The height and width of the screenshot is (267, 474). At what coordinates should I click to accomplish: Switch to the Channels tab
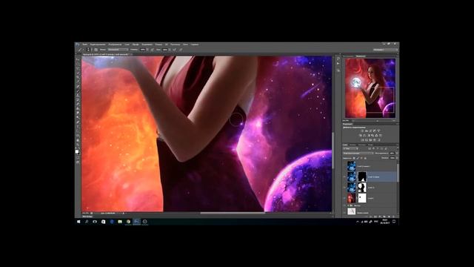pos(353,145)
